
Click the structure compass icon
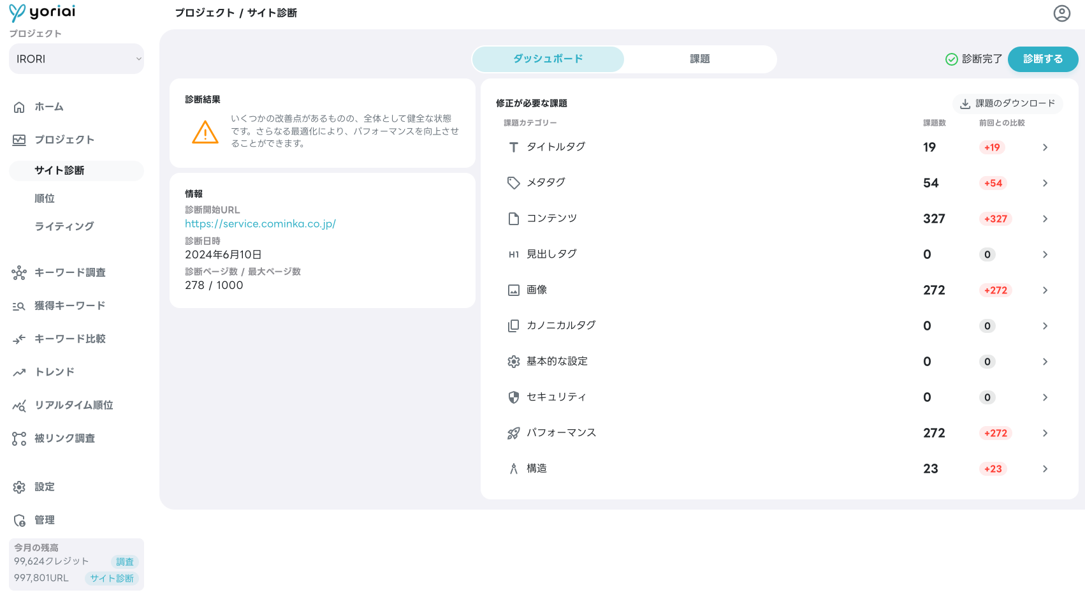click(514, 469)
